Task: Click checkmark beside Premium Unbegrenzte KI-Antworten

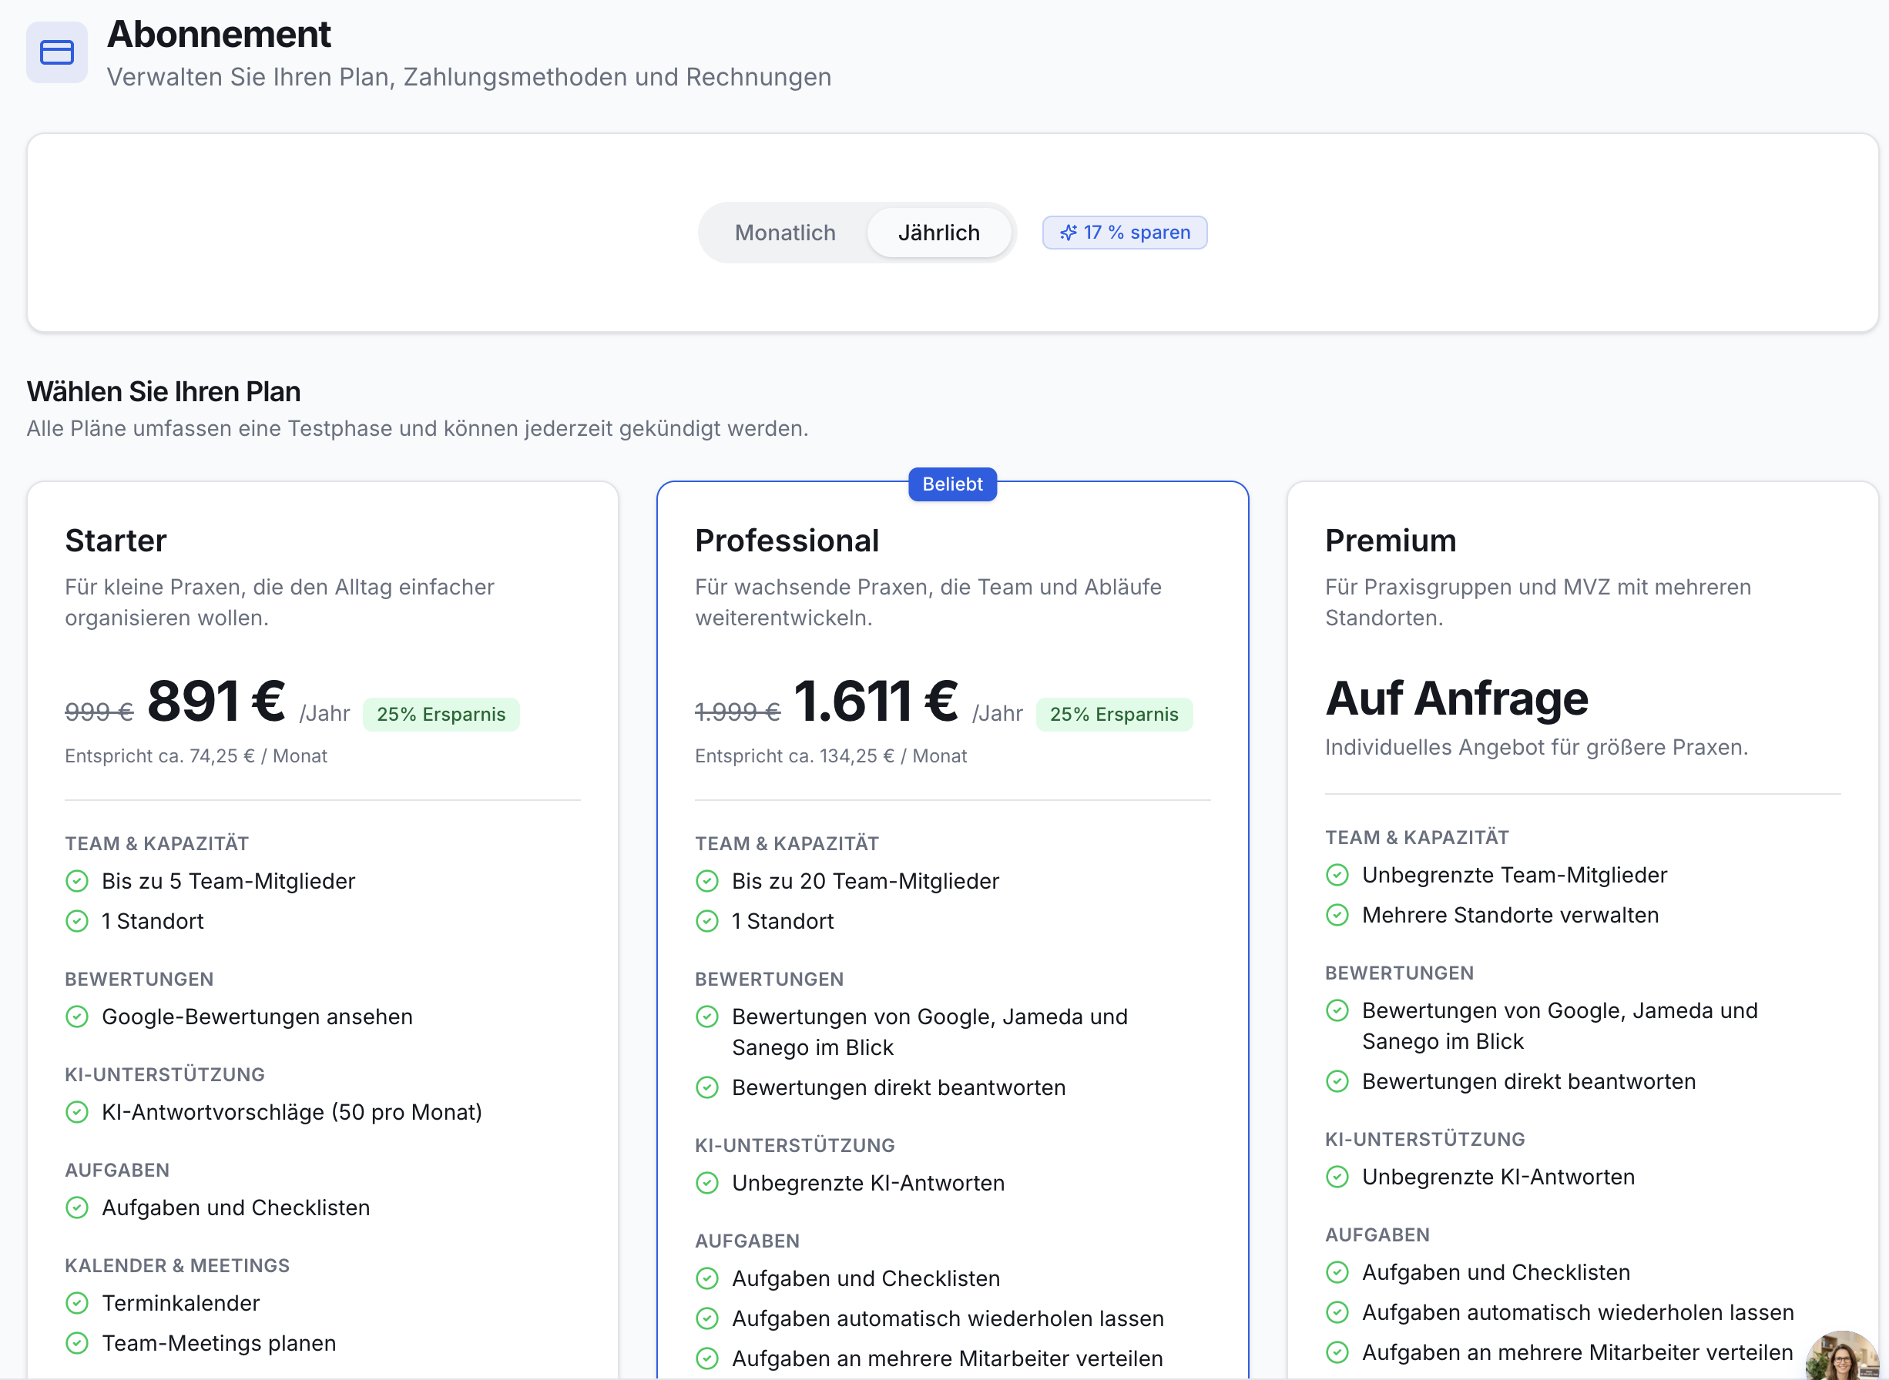Action: 1337,1177
